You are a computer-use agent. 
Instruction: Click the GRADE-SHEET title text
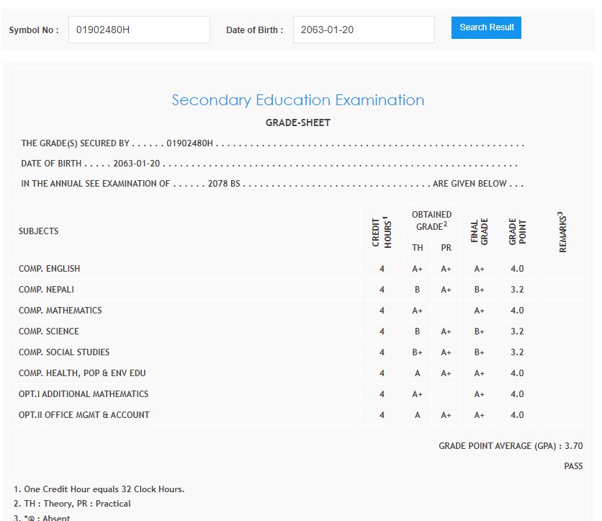pyautogui.click(x=297, y=123)
